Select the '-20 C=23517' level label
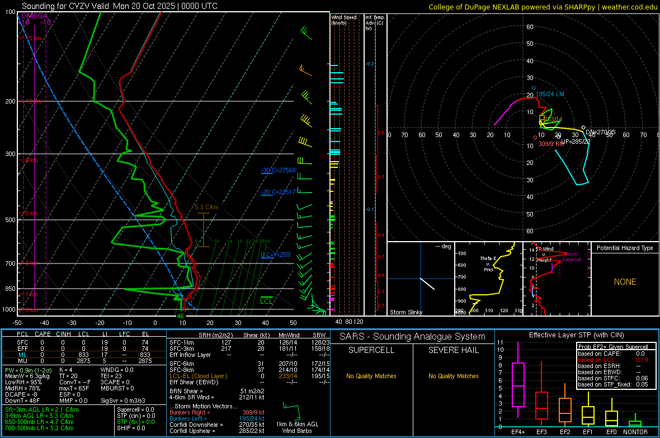This screenshot has width=660, height=438. [279, 192]
